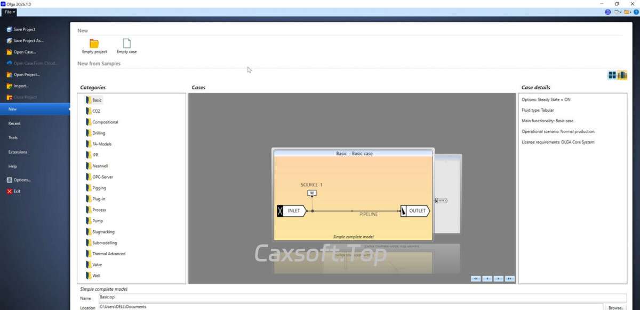The height and width of the screenshot is (310, 640).
Task: Select the Slugtracking category
Action: [x=103, y=232]
